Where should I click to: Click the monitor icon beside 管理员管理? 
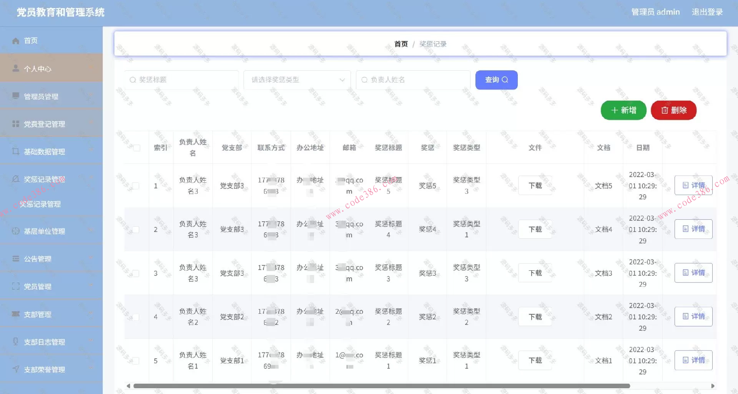[x=16, y=96]
